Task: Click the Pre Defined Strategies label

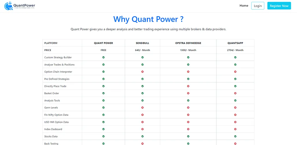Action: tap(57, 79)
